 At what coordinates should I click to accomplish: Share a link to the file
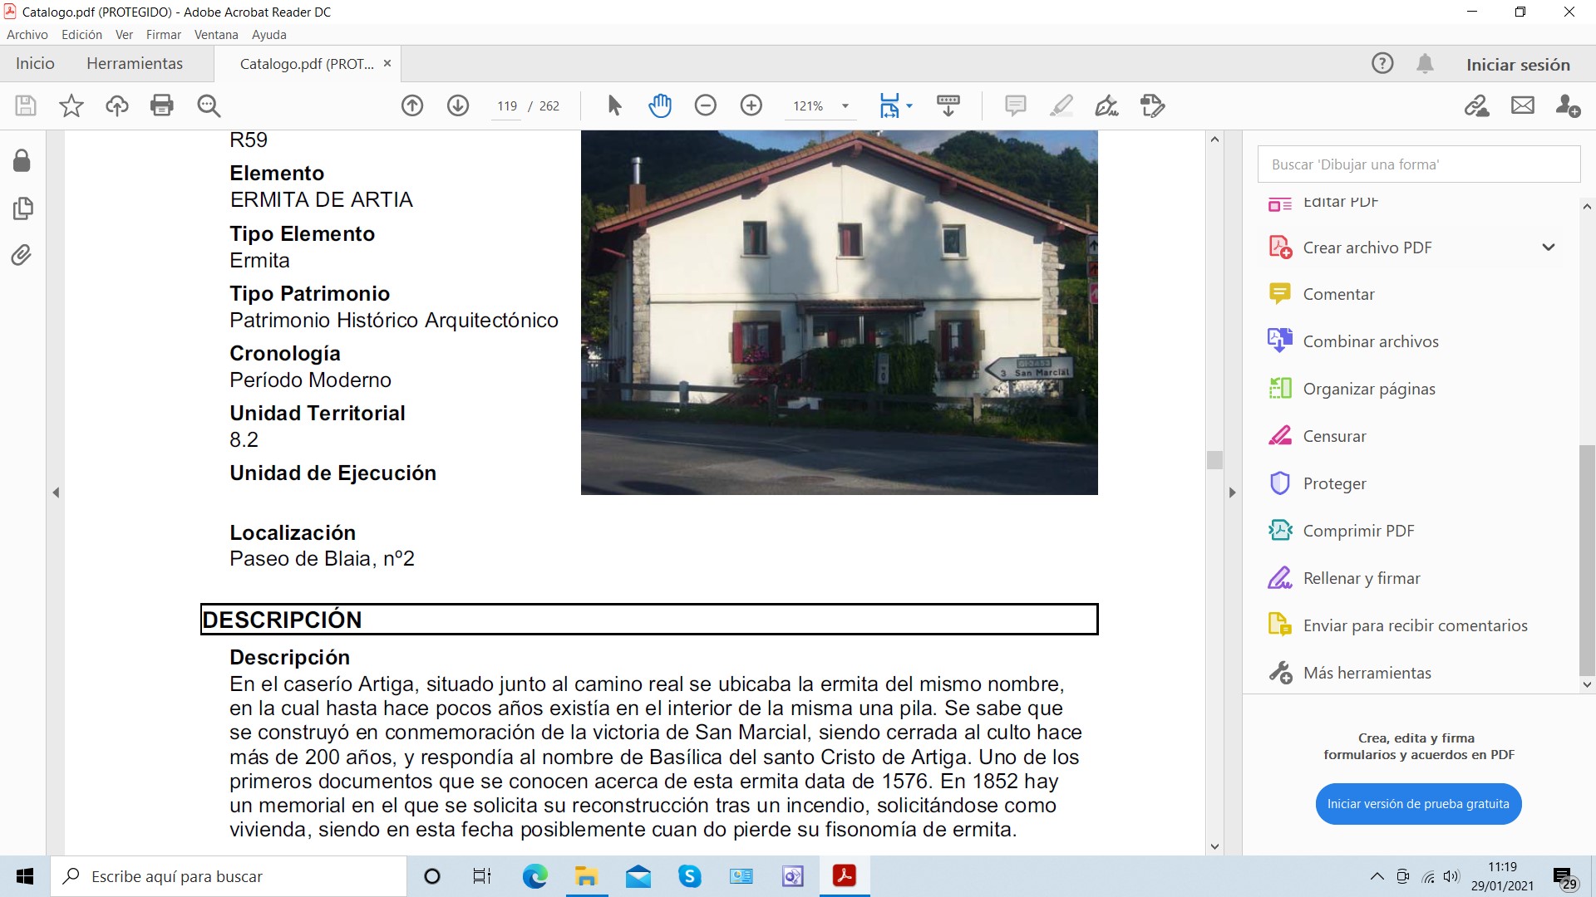coord(1477,105)
